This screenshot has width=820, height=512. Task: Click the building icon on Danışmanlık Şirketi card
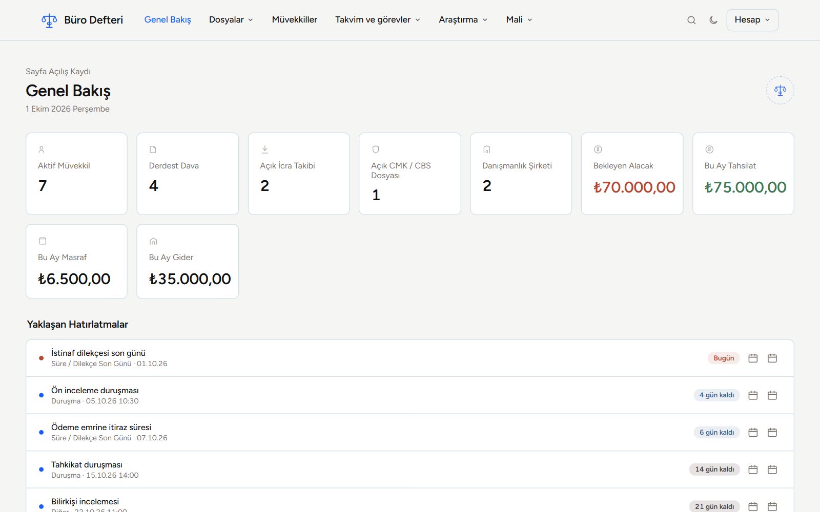point(487,150)
